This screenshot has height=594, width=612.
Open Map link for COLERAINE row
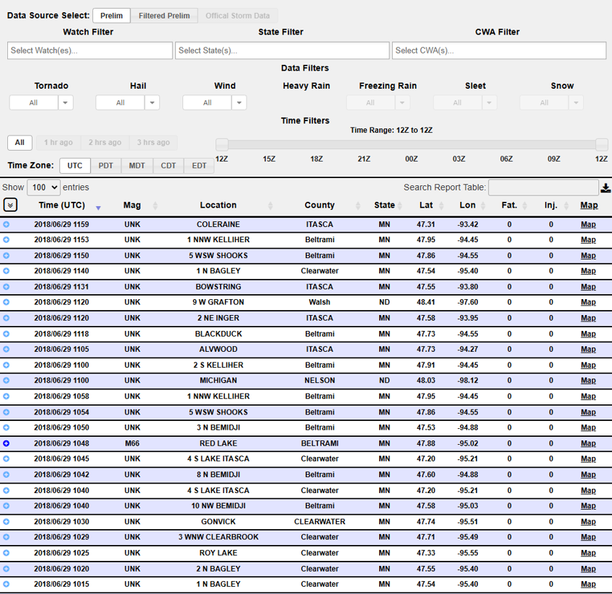(x=588, y=224)
